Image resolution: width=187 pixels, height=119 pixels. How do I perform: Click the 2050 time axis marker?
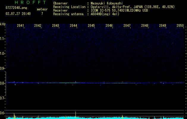point(180,26)
